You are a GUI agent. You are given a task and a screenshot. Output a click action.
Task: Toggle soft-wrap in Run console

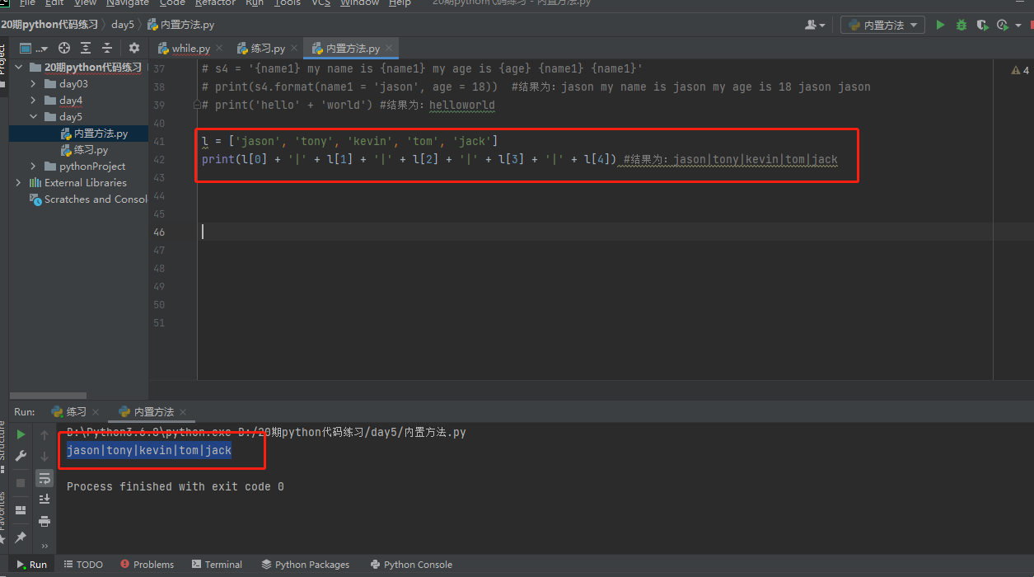click(x=44, y=478)
